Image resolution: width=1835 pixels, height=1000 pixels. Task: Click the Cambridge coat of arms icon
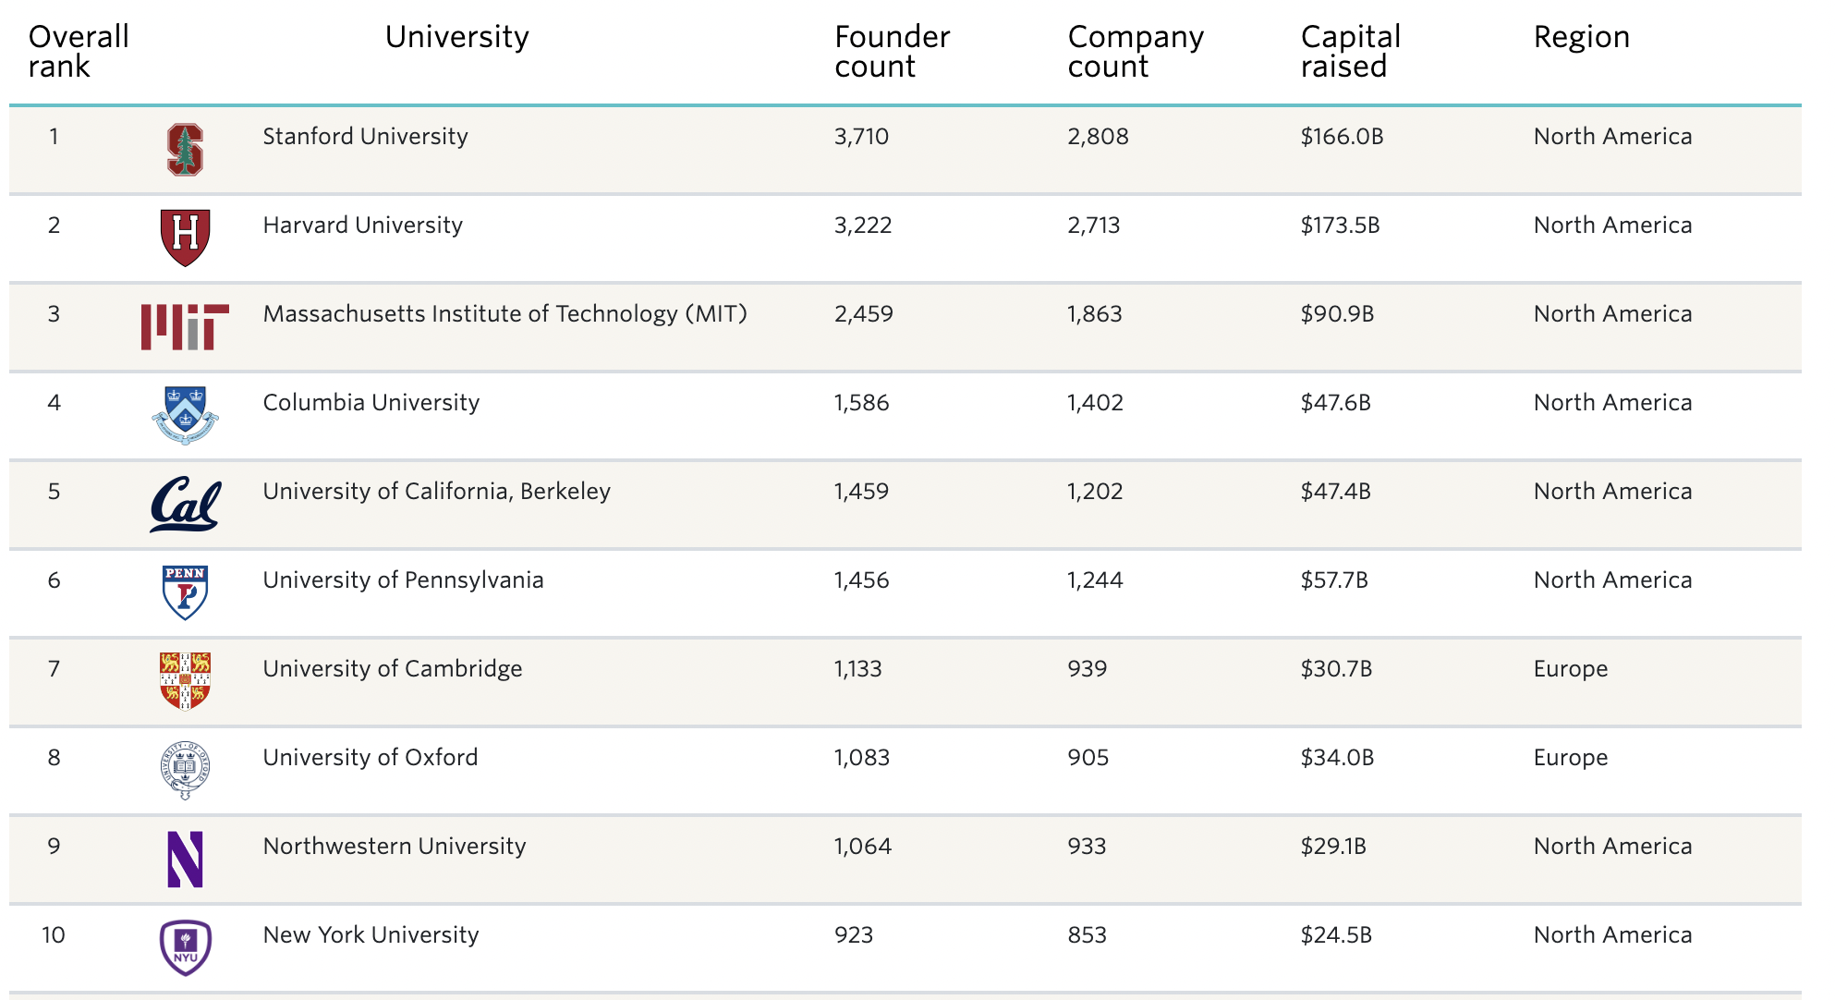pos(185,681)
